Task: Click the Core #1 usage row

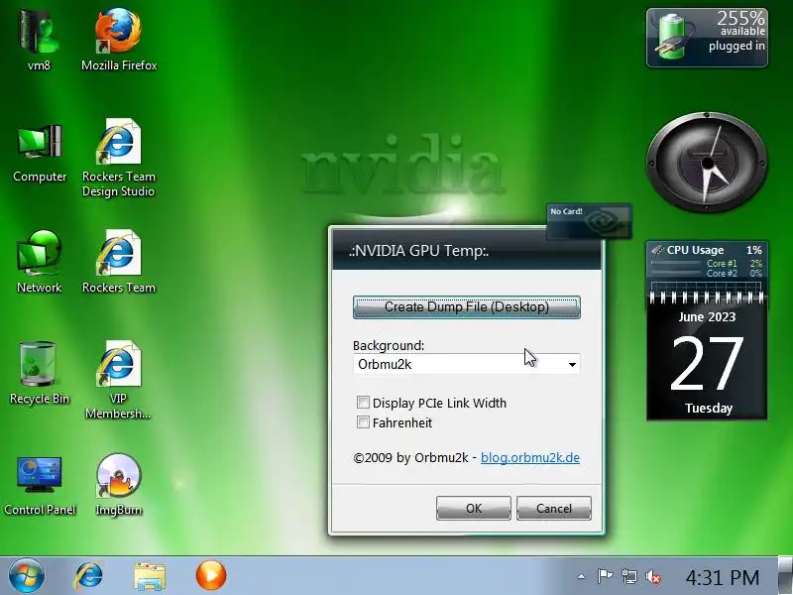Action: click(x=707, y=263)
